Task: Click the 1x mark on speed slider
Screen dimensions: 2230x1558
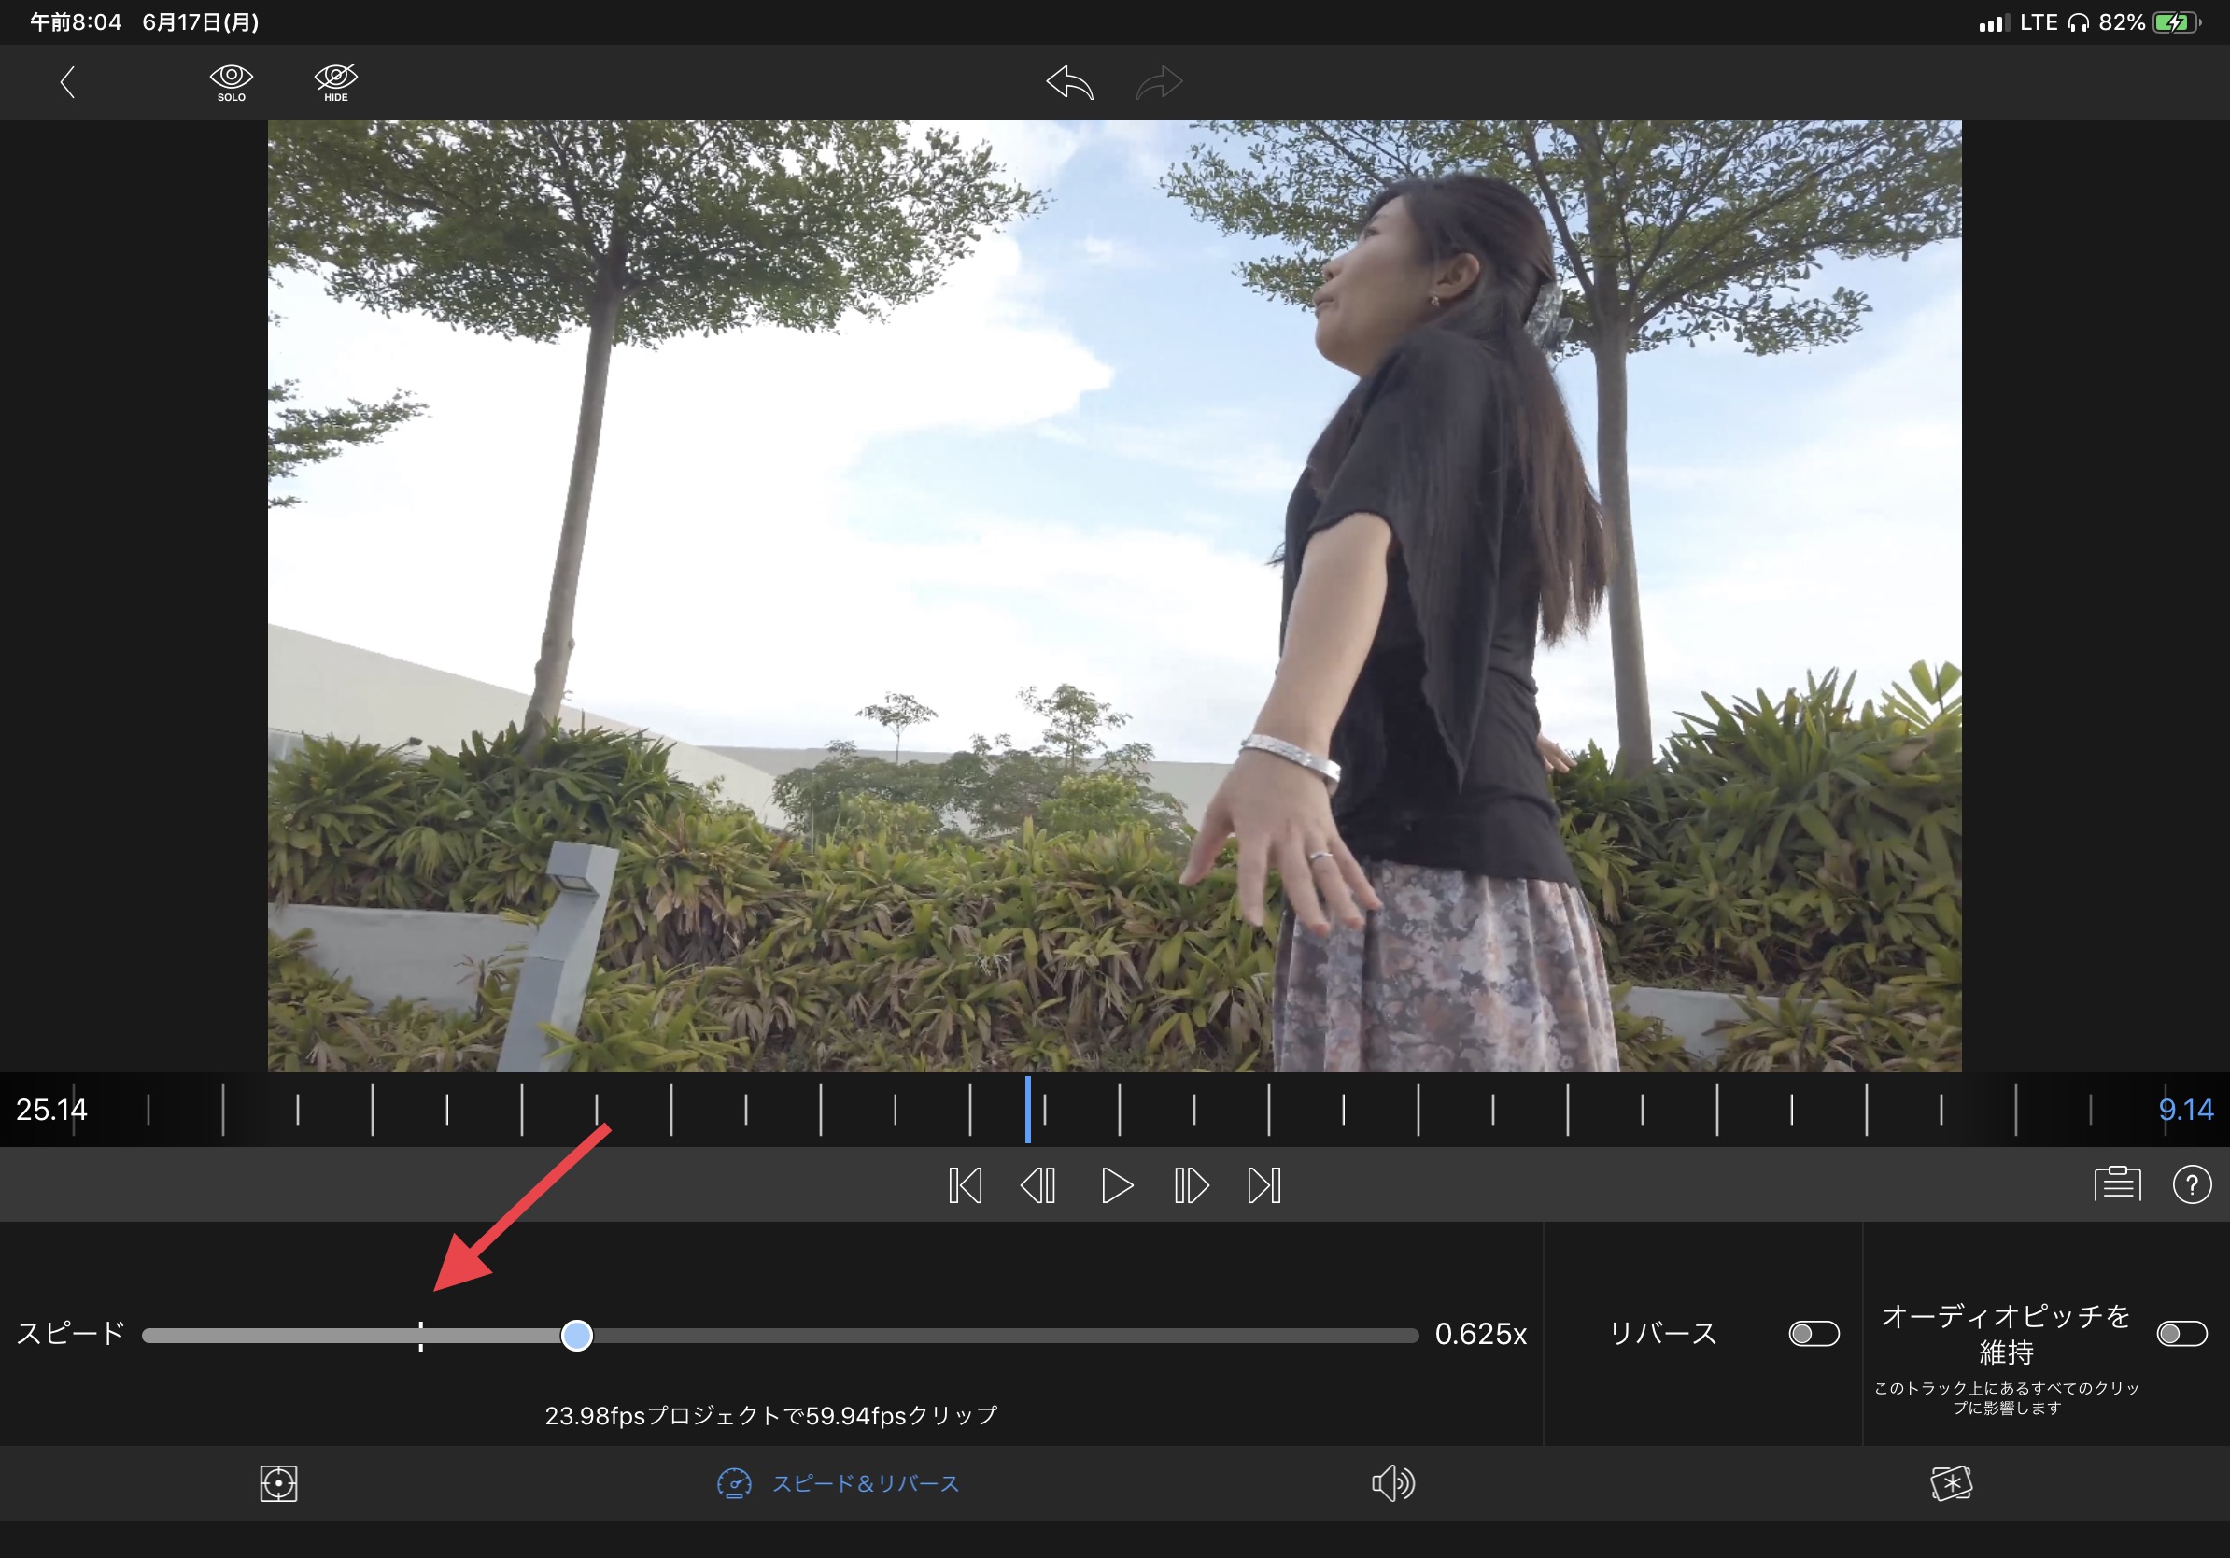Action: 420,1336
